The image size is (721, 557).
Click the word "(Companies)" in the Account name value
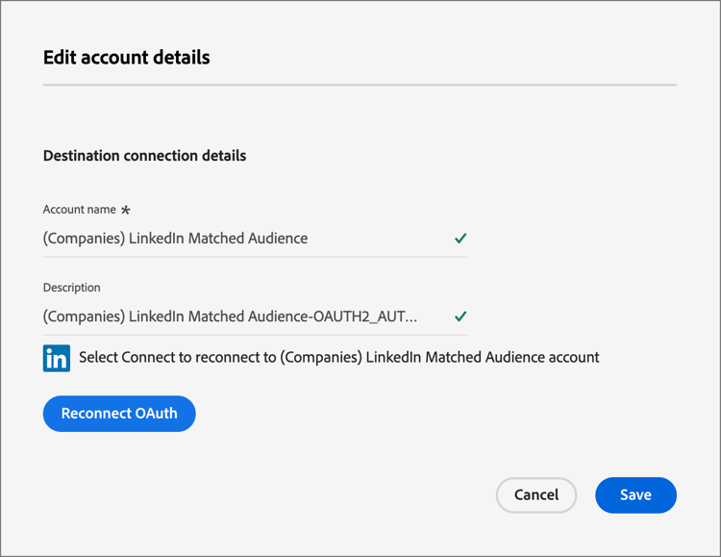click(x=84, y=239)
